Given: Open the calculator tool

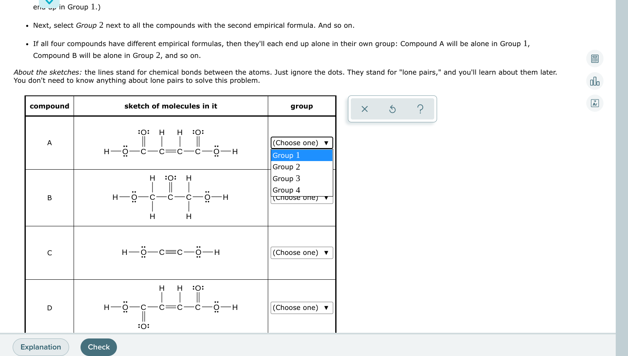Looking at the screenshot, I should coord(594,59).
